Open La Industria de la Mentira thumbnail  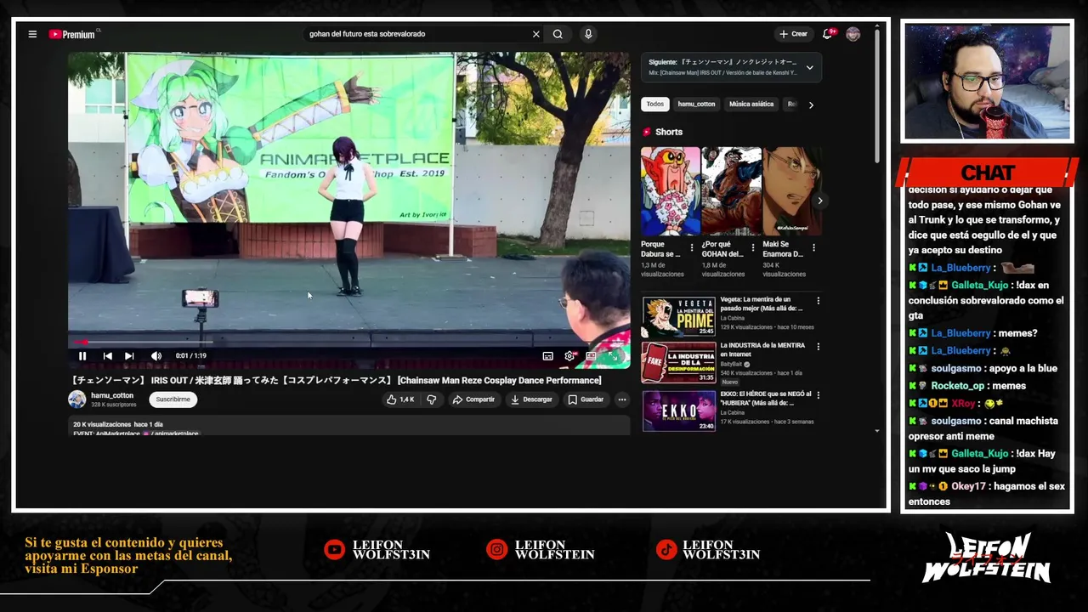pos(678,362)
